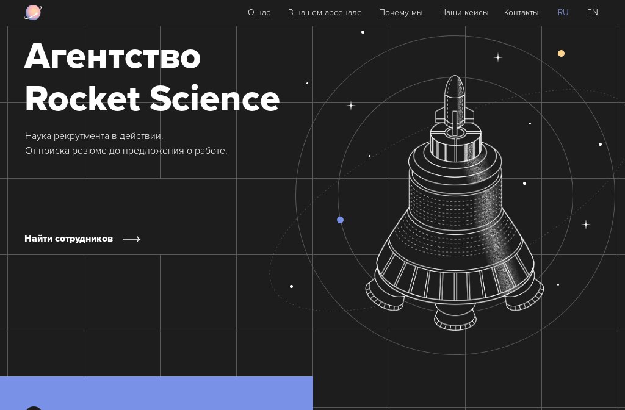The image size is (625, 410).
Task: Click the "Наука рекрутмента в действии." text
Action: pos(94,136)
